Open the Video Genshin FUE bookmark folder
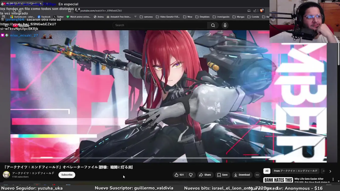340x191 pixels. coord(168,17)
